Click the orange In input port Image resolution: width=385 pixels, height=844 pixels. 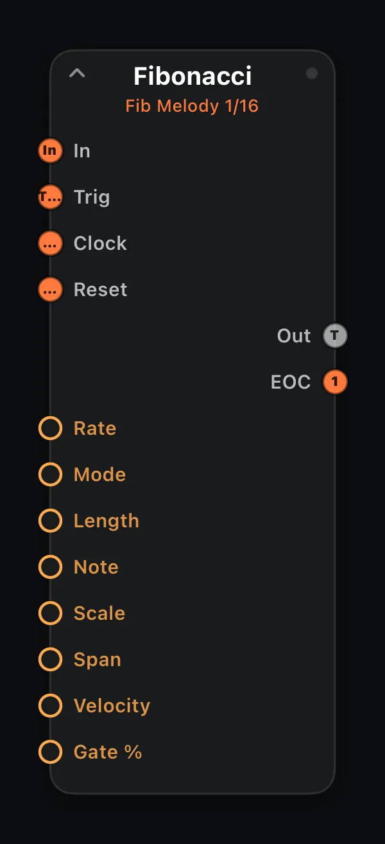coord(50,151)
